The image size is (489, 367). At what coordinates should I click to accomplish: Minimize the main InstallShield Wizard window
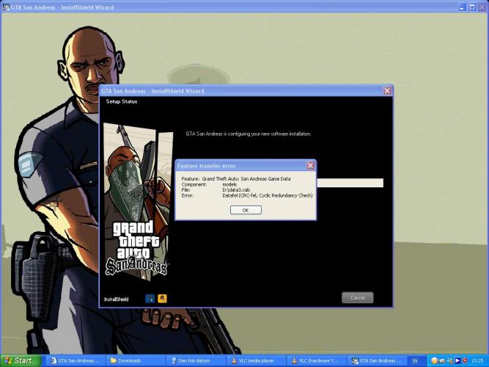pos(463,7)
